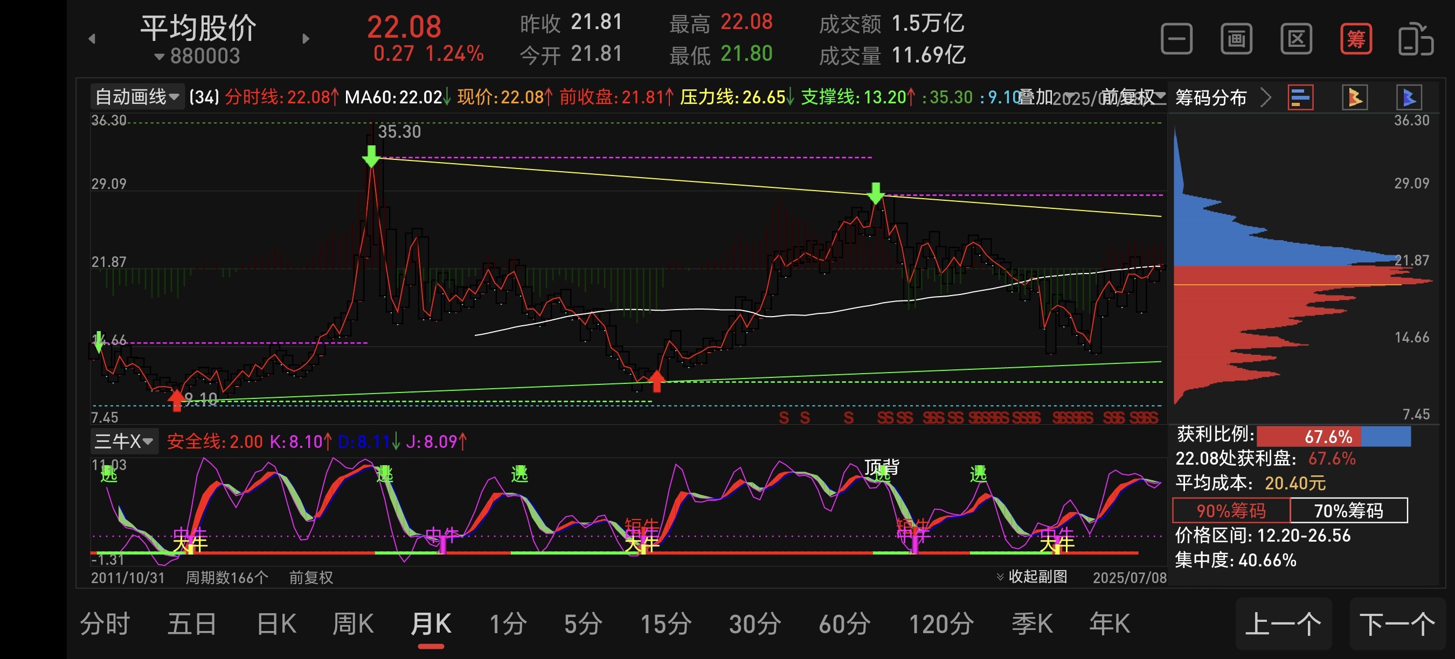The height and width of the screenshot is (659, 1455).
Task: Click the 集中度: 40.66% text
Action: click(1235, 560)
